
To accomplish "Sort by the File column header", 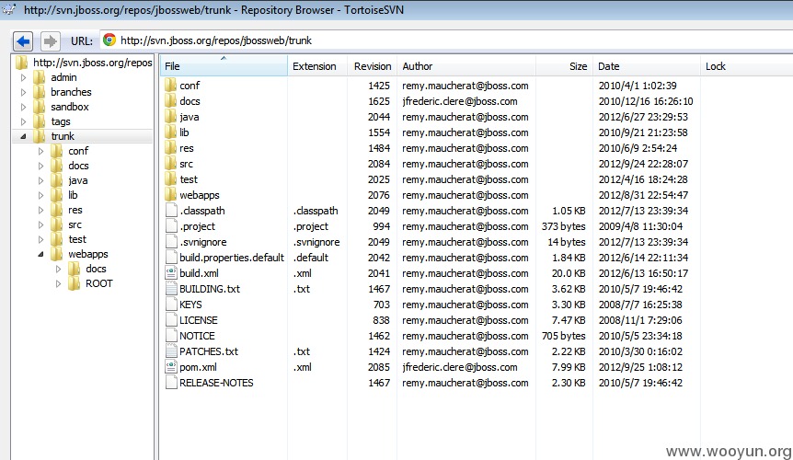I will point(224,65).
